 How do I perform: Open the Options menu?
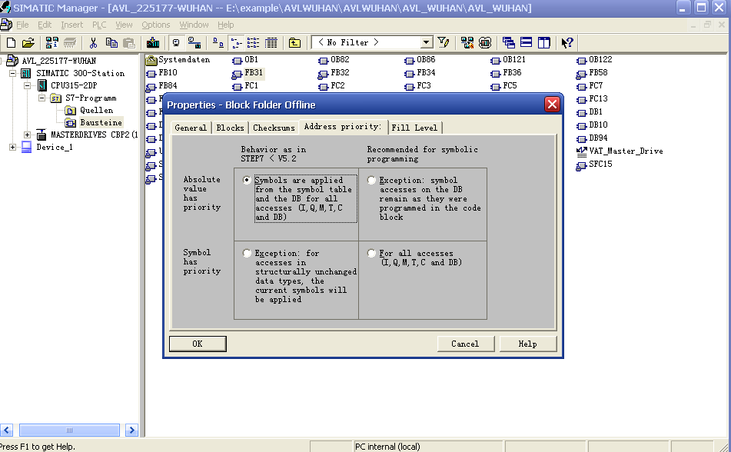pyautogui.click(x=156, y=25)
